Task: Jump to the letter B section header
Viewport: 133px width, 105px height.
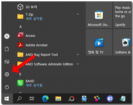Action: tap(20, 74)
